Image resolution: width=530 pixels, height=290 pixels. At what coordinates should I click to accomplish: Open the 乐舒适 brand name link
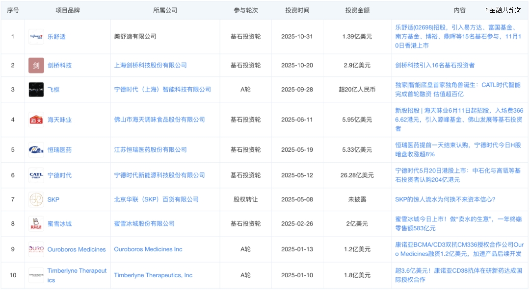pos(56,37)
